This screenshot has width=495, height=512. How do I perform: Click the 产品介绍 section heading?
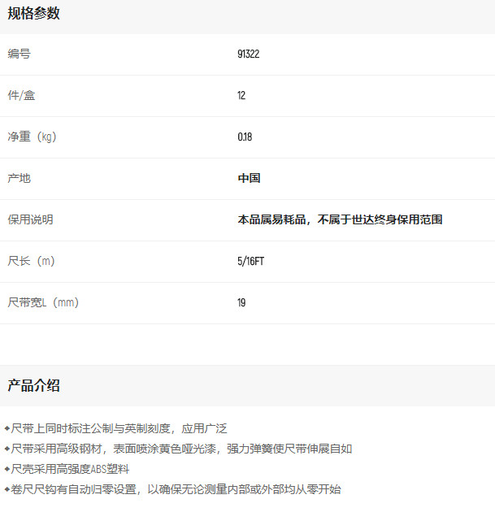point(34,385)
